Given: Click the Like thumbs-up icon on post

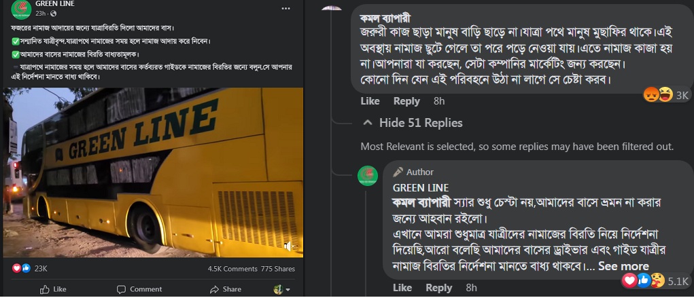Looking at the screenshot, I should 46,289.
